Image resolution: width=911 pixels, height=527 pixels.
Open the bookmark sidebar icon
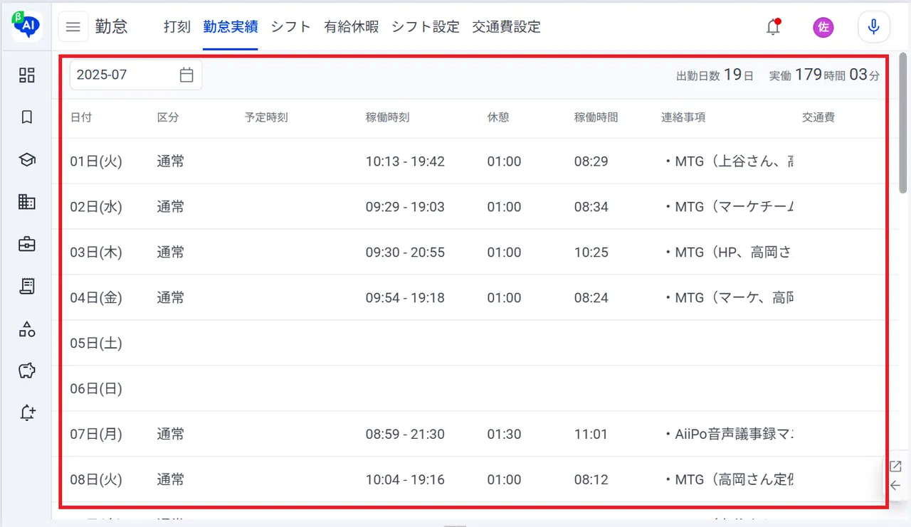[x=27, y=117]
